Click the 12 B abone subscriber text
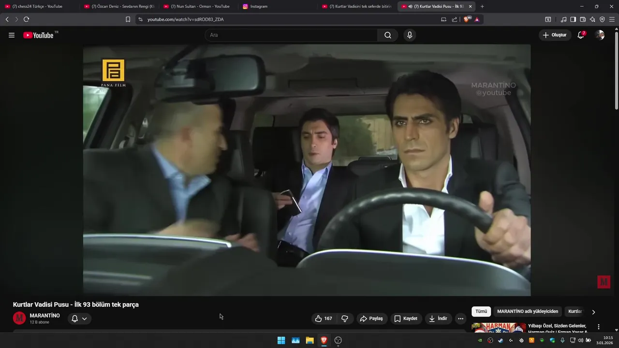Screen dimensions: 619x348 tap(40, 322)
